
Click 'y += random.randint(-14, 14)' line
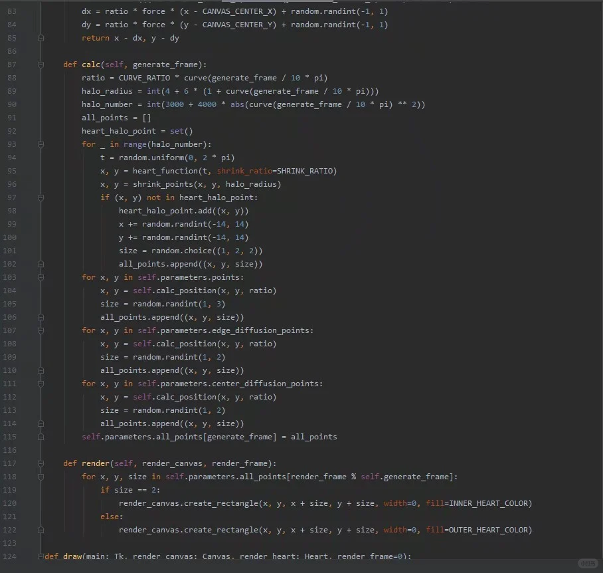click(183, 237)
